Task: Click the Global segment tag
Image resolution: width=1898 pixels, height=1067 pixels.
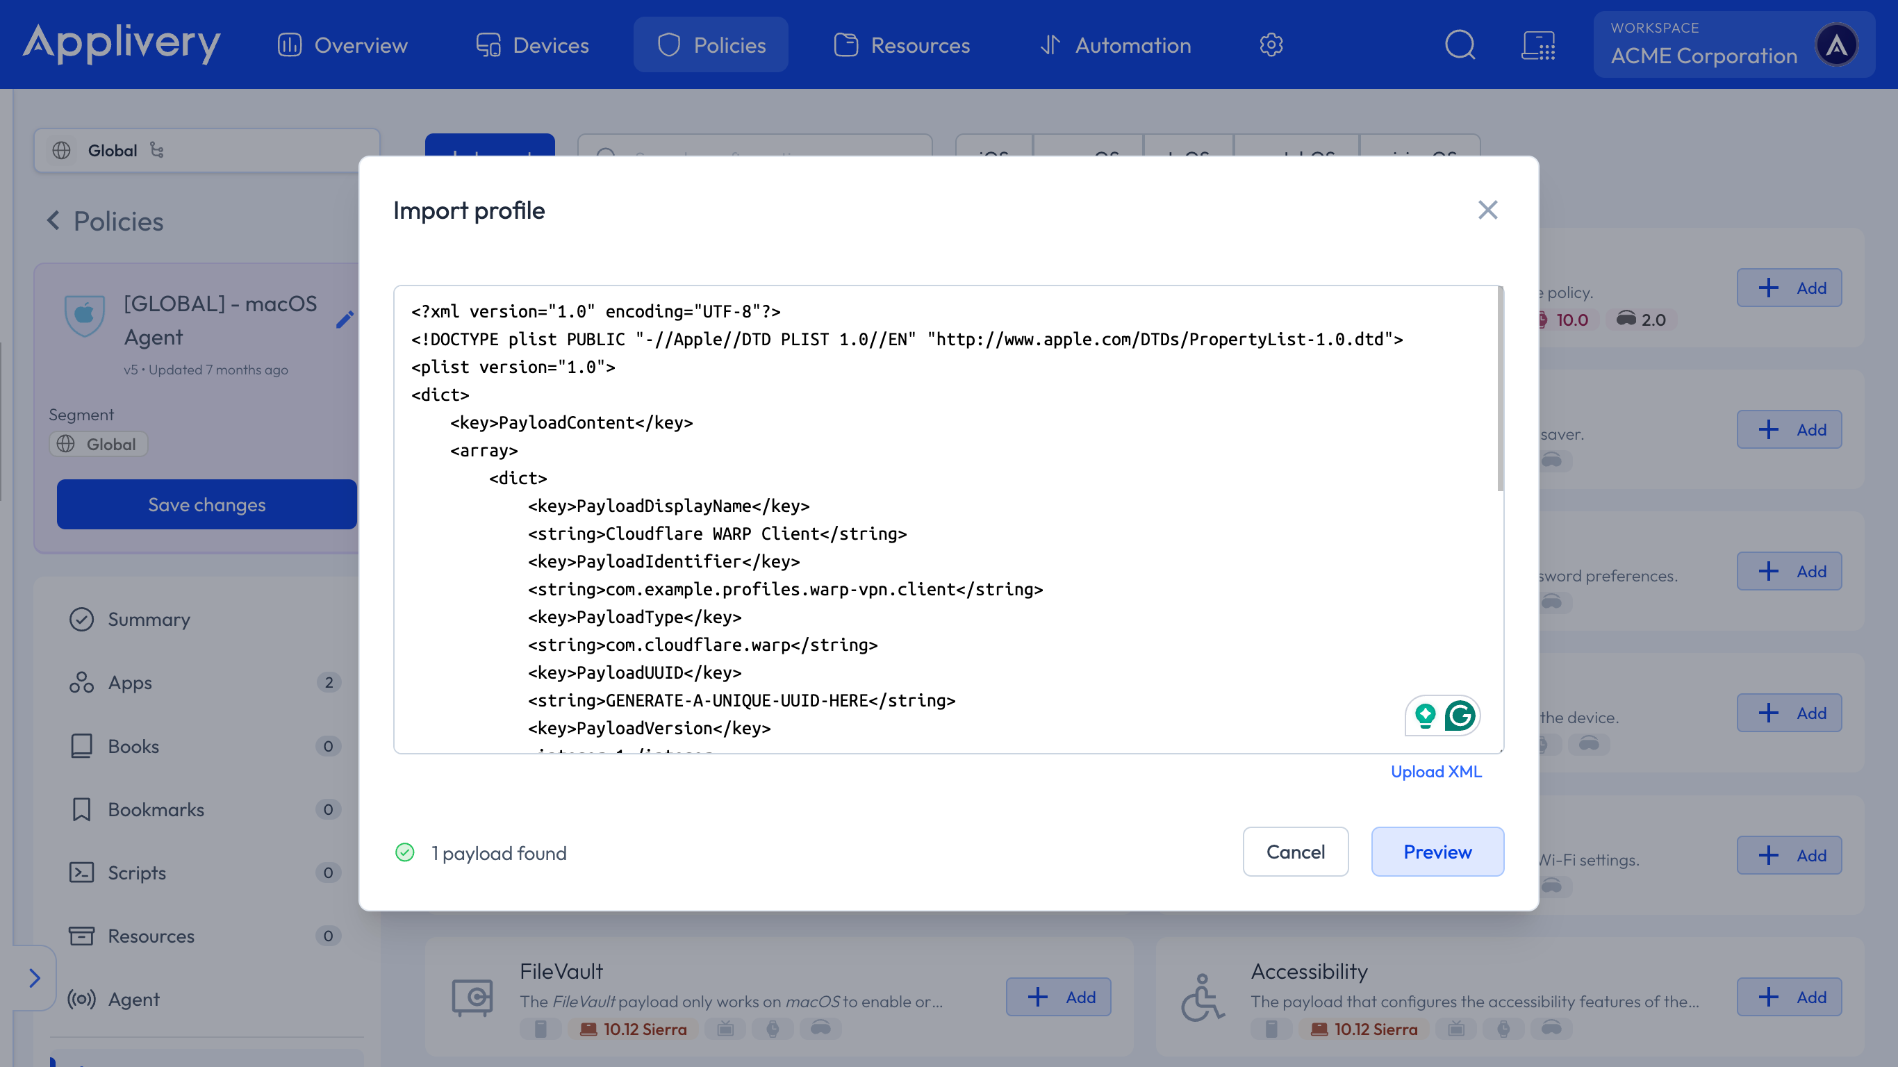Action: tap(98, 445)
